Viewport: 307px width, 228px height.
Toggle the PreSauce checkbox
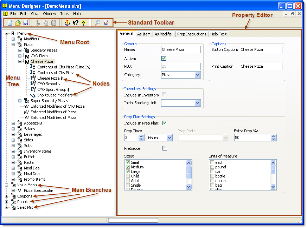(x=165, y=148)
